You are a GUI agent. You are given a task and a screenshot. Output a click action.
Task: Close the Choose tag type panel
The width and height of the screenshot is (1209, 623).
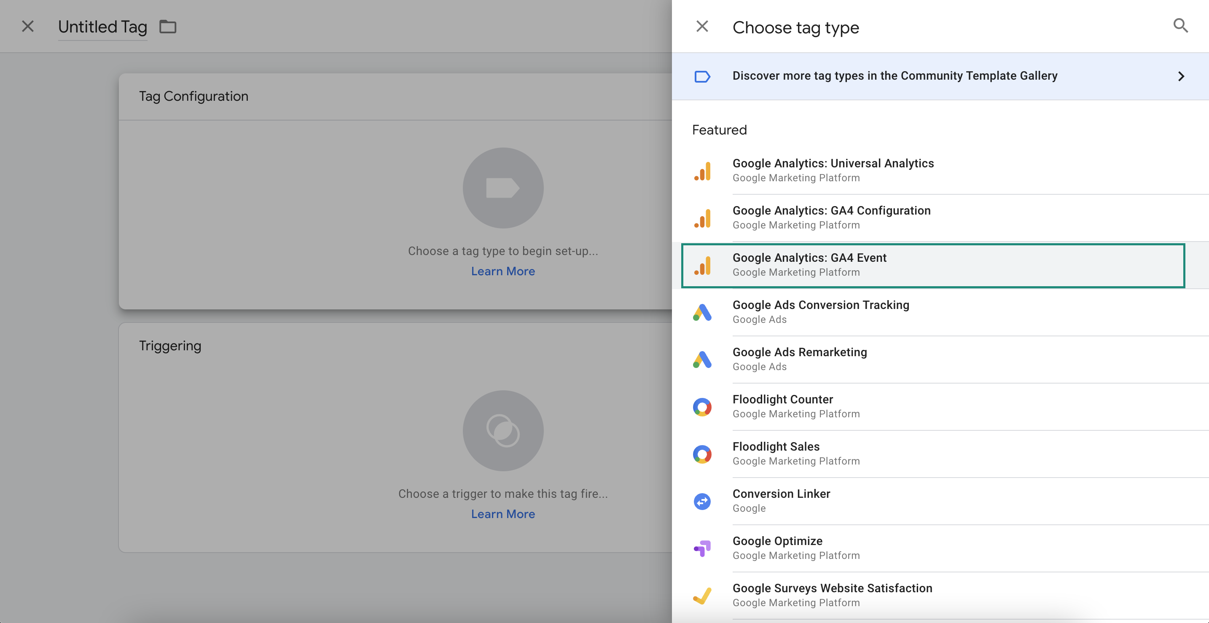coord(701,26)
